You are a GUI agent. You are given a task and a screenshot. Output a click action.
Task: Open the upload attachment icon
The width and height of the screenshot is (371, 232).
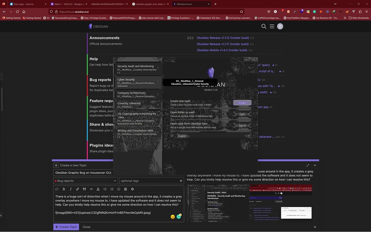pos(98,189)
